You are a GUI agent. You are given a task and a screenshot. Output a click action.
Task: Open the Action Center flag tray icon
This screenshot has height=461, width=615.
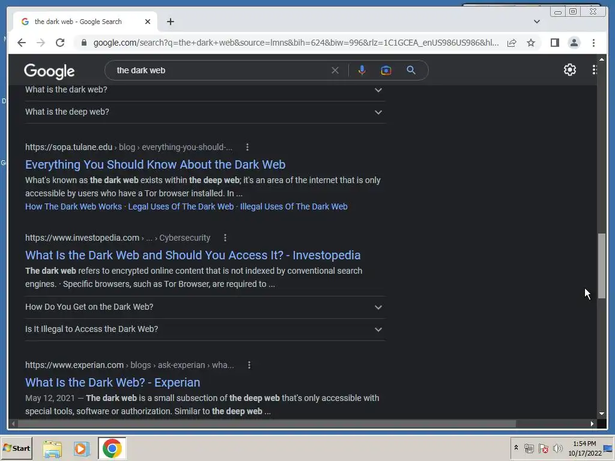543,448
